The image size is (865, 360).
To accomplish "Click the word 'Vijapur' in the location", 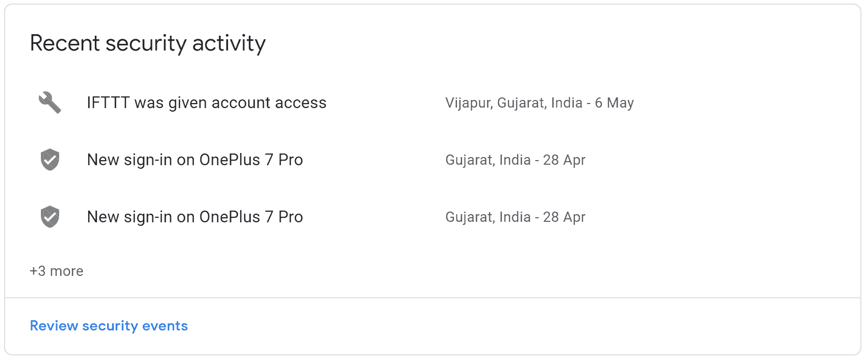I will (468, 103).
